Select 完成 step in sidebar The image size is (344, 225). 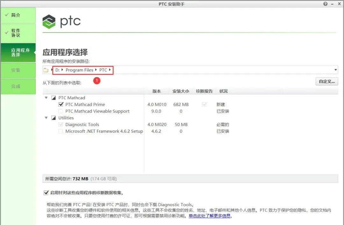click(18, 86)
